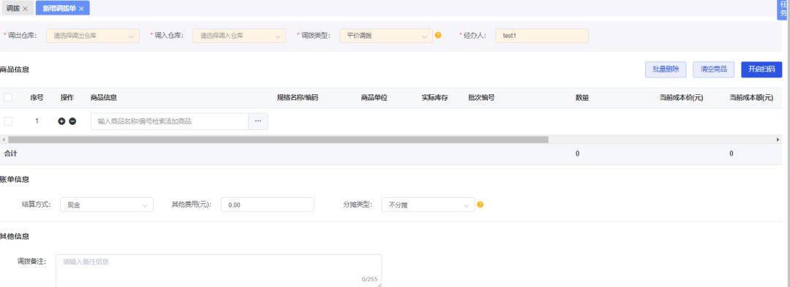
Task: Click the left arrow of the horizontal scrollbar
Action: 4,139
